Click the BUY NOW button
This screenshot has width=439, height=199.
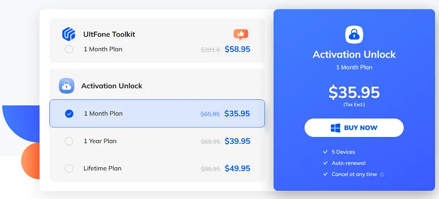(x=354, y=128)
